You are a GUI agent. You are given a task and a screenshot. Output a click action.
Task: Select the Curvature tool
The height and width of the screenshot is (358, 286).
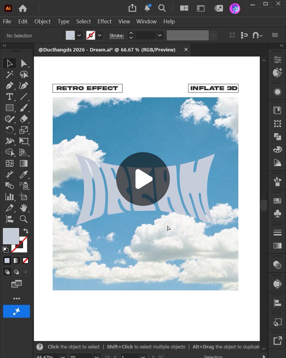point(24,86)
